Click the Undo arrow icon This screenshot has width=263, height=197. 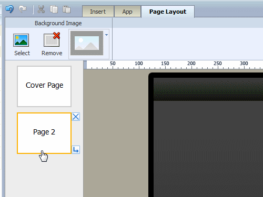[x=9, y=9]
